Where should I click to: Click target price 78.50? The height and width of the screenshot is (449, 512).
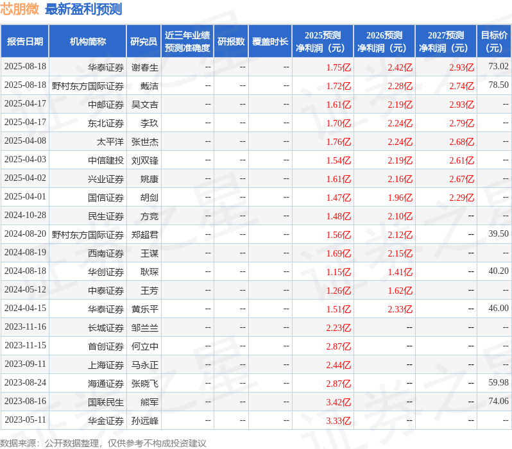(499, 85)
